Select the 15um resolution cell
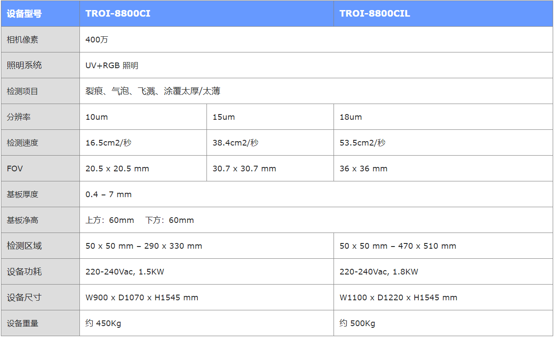The width and height of the screenshot is (554, 337). (270, 117)
